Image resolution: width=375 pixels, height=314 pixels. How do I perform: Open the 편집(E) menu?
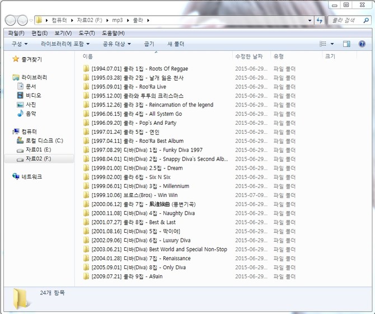point(40,33)
